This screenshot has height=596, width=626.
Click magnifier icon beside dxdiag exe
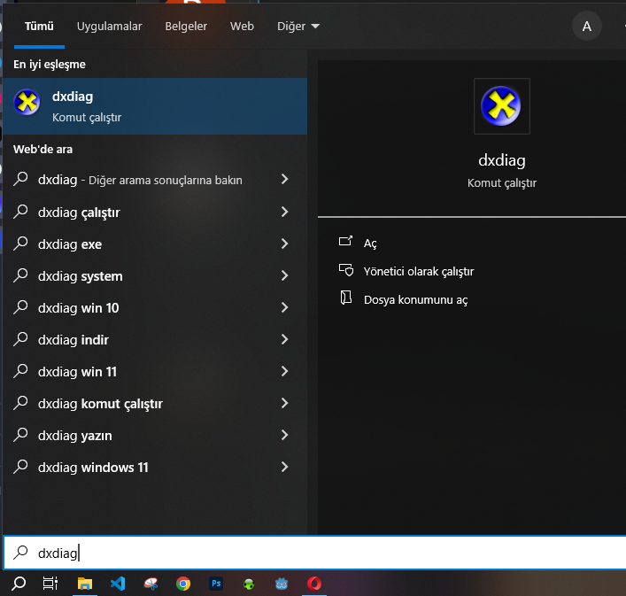coord(20,244)
